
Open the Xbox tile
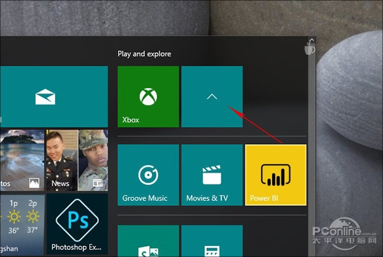(148, 96)
